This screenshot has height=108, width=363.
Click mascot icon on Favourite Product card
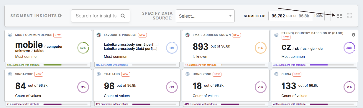(x=99, y=35)
